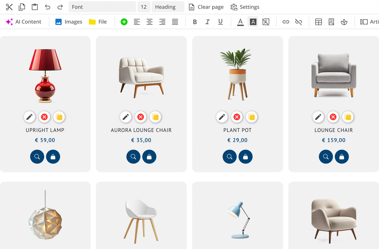Viewport: 379px width, 249px height.
Task: Click the insert link icon
Action: pos(286,22)
